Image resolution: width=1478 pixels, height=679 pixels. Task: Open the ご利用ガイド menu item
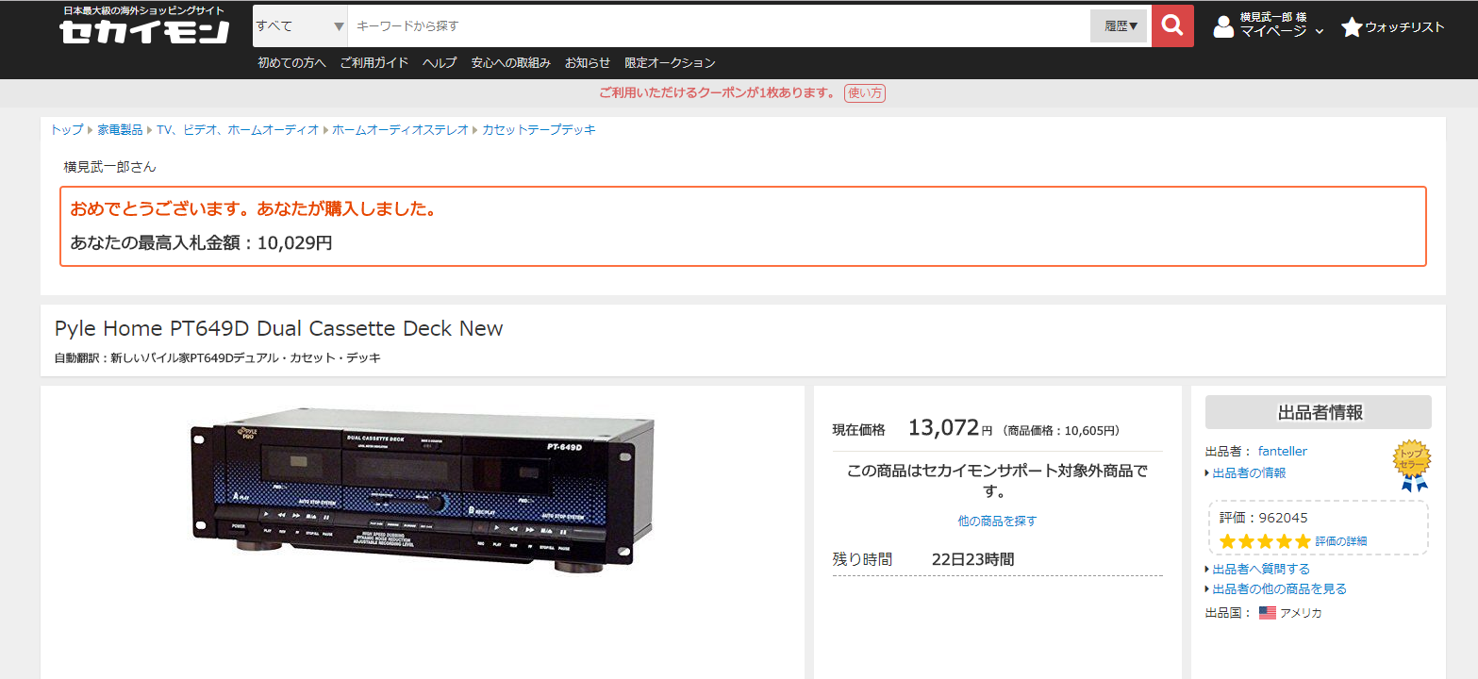coord(374,63)
